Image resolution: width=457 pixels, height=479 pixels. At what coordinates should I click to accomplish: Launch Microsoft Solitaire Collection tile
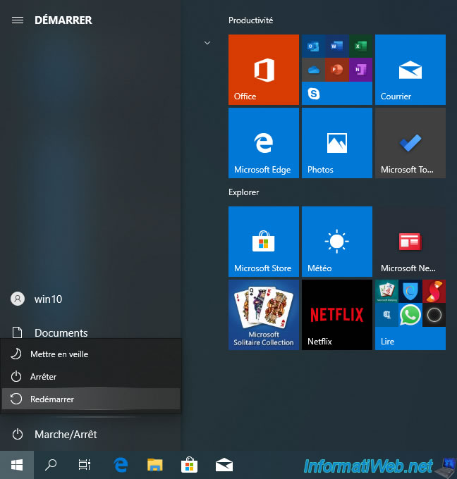(x=263, y=315)
